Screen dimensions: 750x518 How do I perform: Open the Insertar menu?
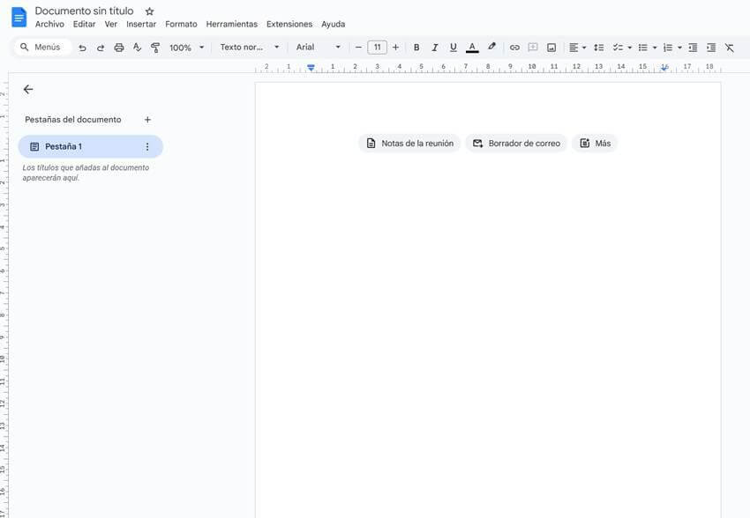[141, 25]
